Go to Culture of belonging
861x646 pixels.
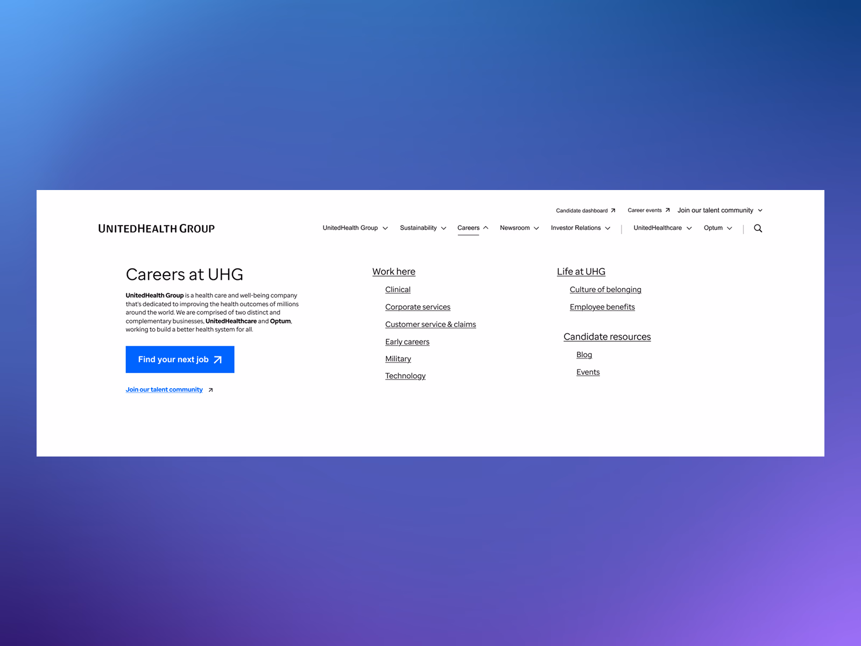[605, 290]
